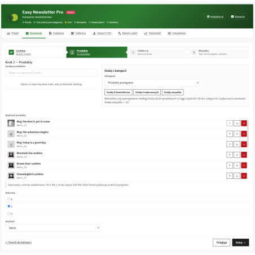
Task: Click the Dalej button
Action: coord(241,243)
